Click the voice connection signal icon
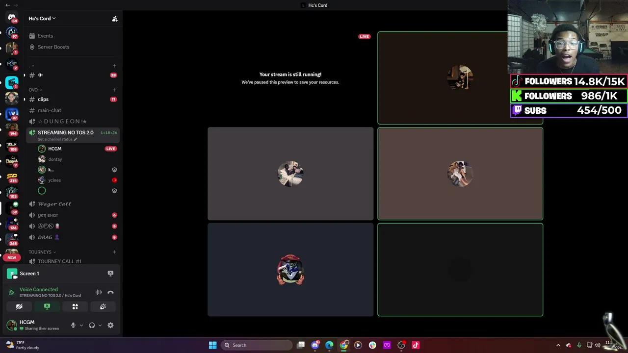The width and height of the screenshot is (628, 353). pyautogui.click(x=12, y=292)
